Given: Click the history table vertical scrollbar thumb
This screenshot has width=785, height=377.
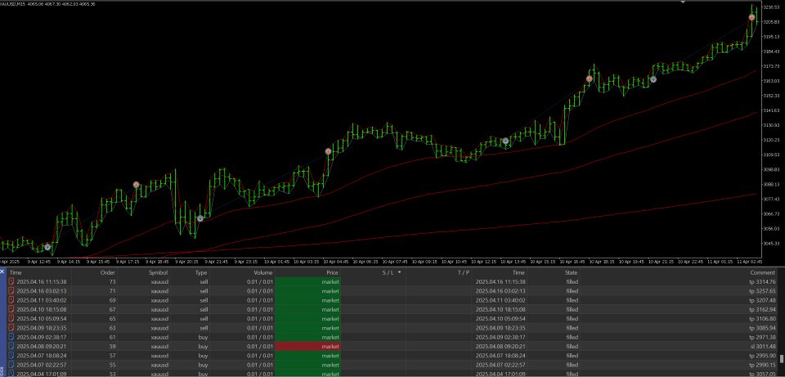Looking at the screenshot, I should point(782,359).
